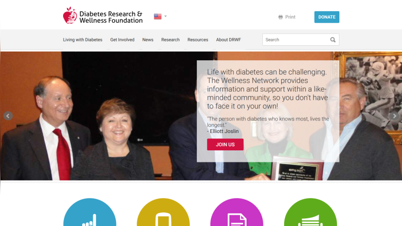
Task: Click the blue circle pointing hand icon
Action: pos(90,212)
